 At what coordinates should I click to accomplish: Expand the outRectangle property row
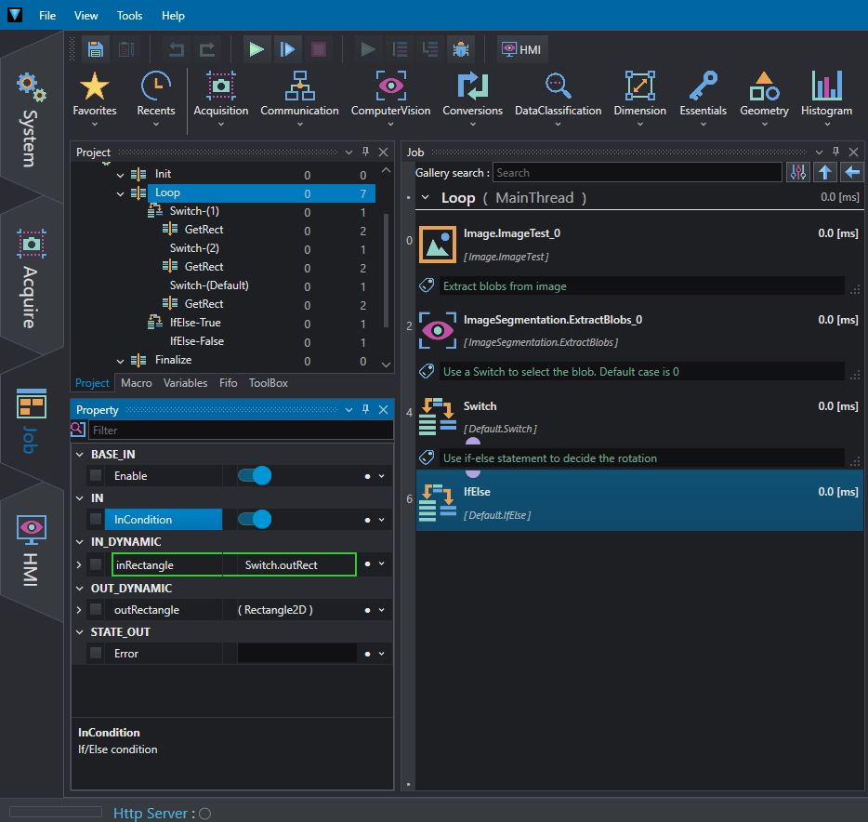79,609
